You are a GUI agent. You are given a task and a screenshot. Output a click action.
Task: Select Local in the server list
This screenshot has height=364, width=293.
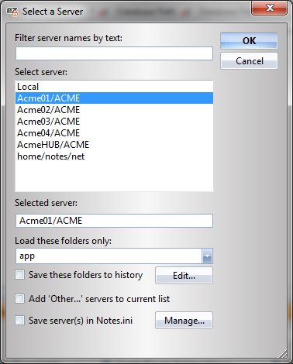(114, 87)
